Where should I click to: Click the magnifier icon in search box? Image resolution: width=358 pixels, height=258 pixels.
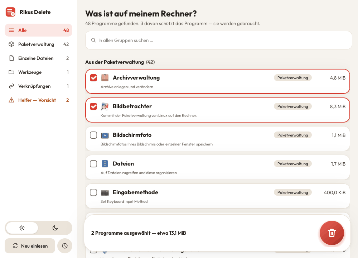[93, 40]
